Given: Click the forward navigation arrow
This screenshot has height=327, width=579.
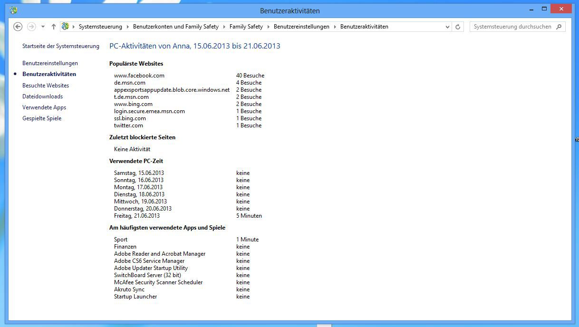Looking at the screenshot, I should point(31,27).
